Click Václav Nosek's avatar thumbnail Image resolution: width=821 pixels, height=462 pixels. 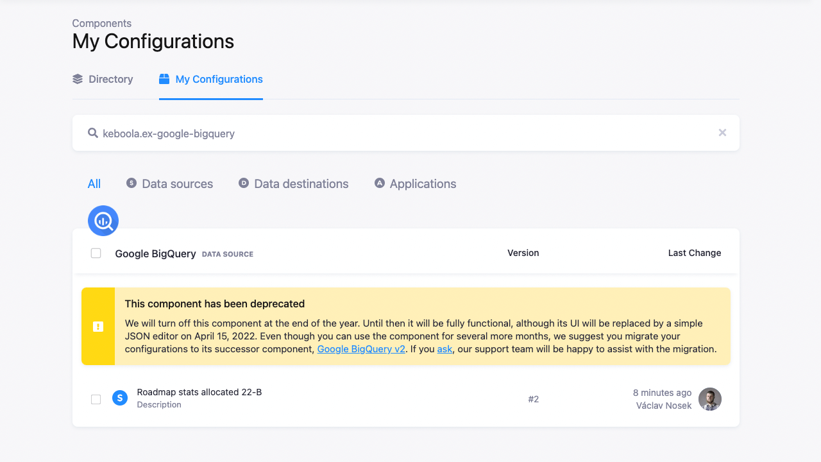pos(709,398)
